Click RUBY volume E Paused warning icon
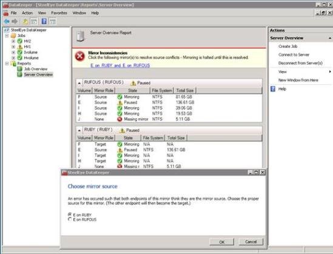This screenshot has height=254, width=333. tap(119, 150)
